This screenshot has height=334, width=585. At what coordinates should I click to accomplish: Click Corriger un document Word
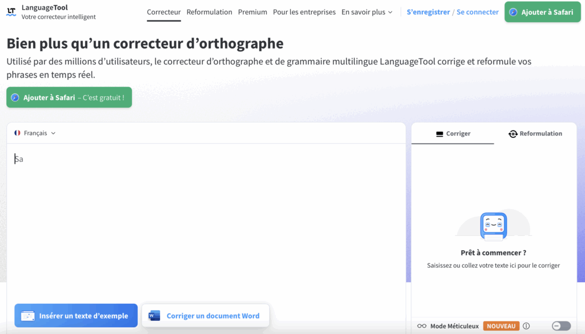click(205, 316)
